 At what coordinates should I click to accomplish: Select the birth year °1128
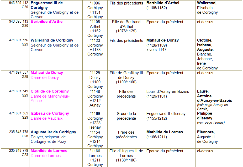coord(95,73)
